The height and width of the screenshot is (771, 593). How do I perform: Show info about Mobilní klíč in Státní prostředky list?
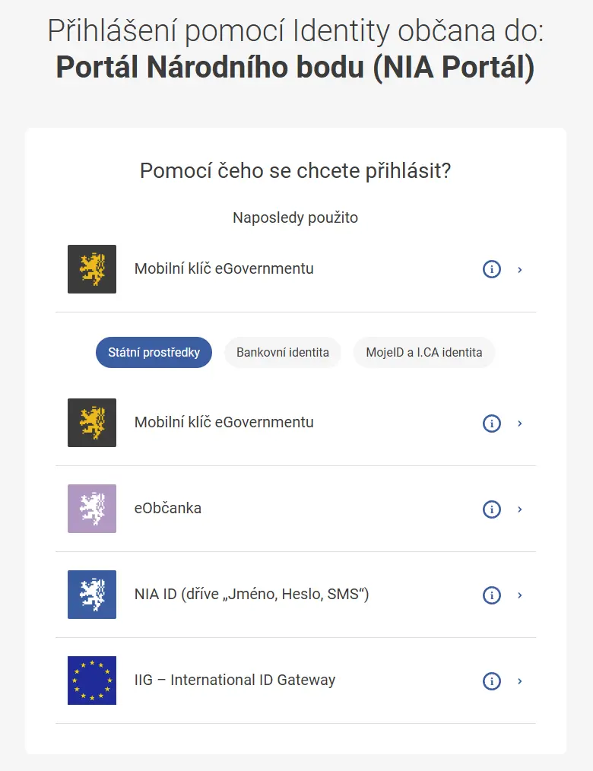click(492, 424)
